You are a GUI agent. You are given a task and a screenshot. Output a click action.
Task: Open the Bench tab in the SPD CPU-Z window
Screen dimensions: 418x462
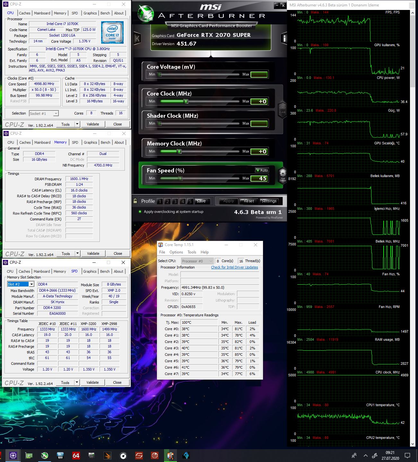[x=105, y=271]
